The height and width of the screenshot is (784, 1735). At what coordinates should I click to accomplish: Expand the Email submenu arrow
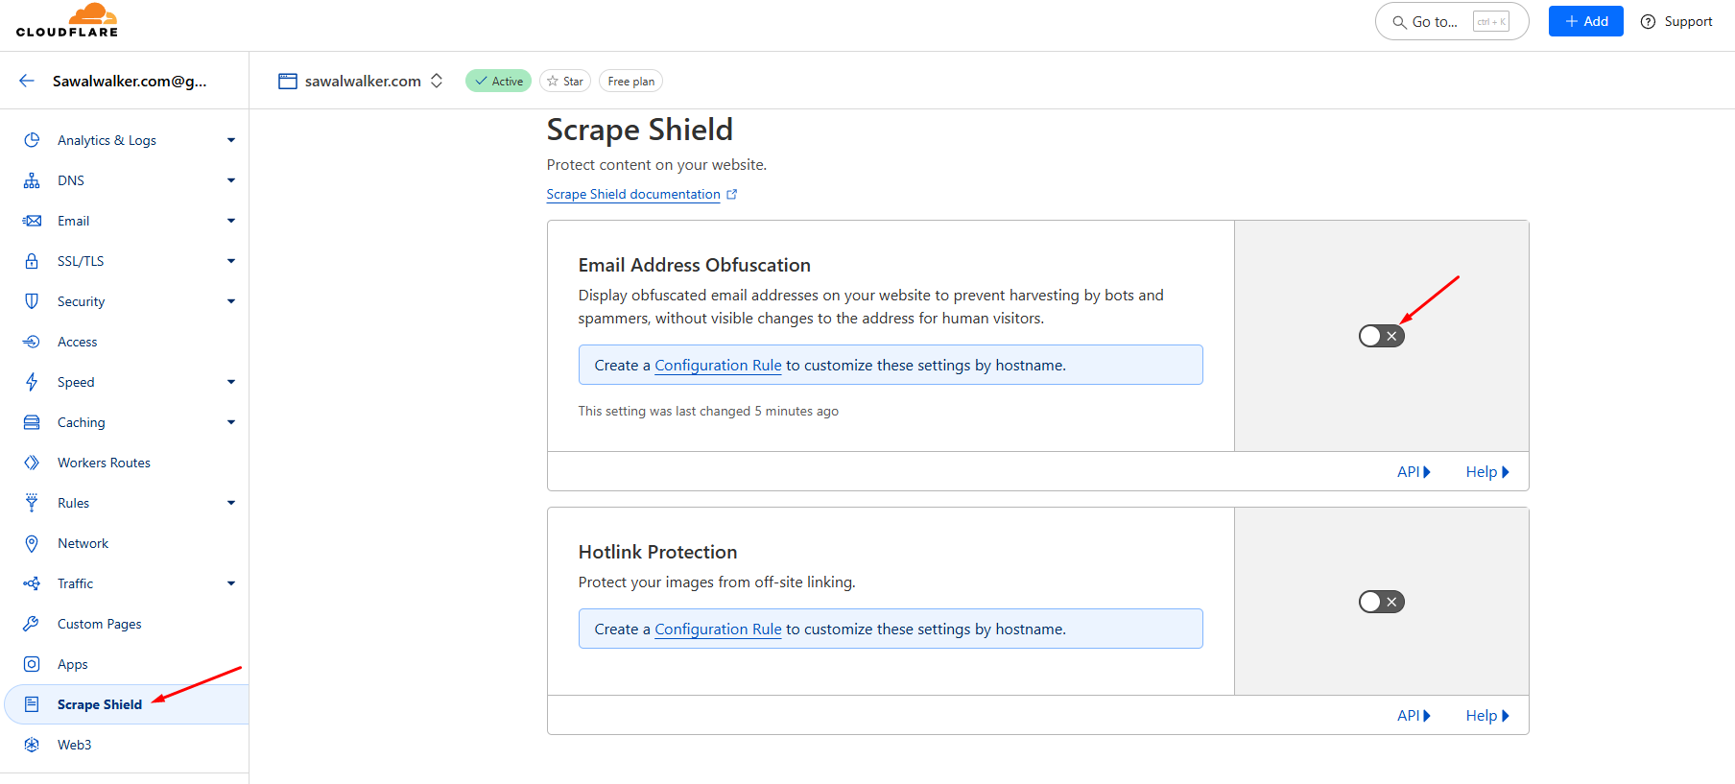click(x=231, y=221)
